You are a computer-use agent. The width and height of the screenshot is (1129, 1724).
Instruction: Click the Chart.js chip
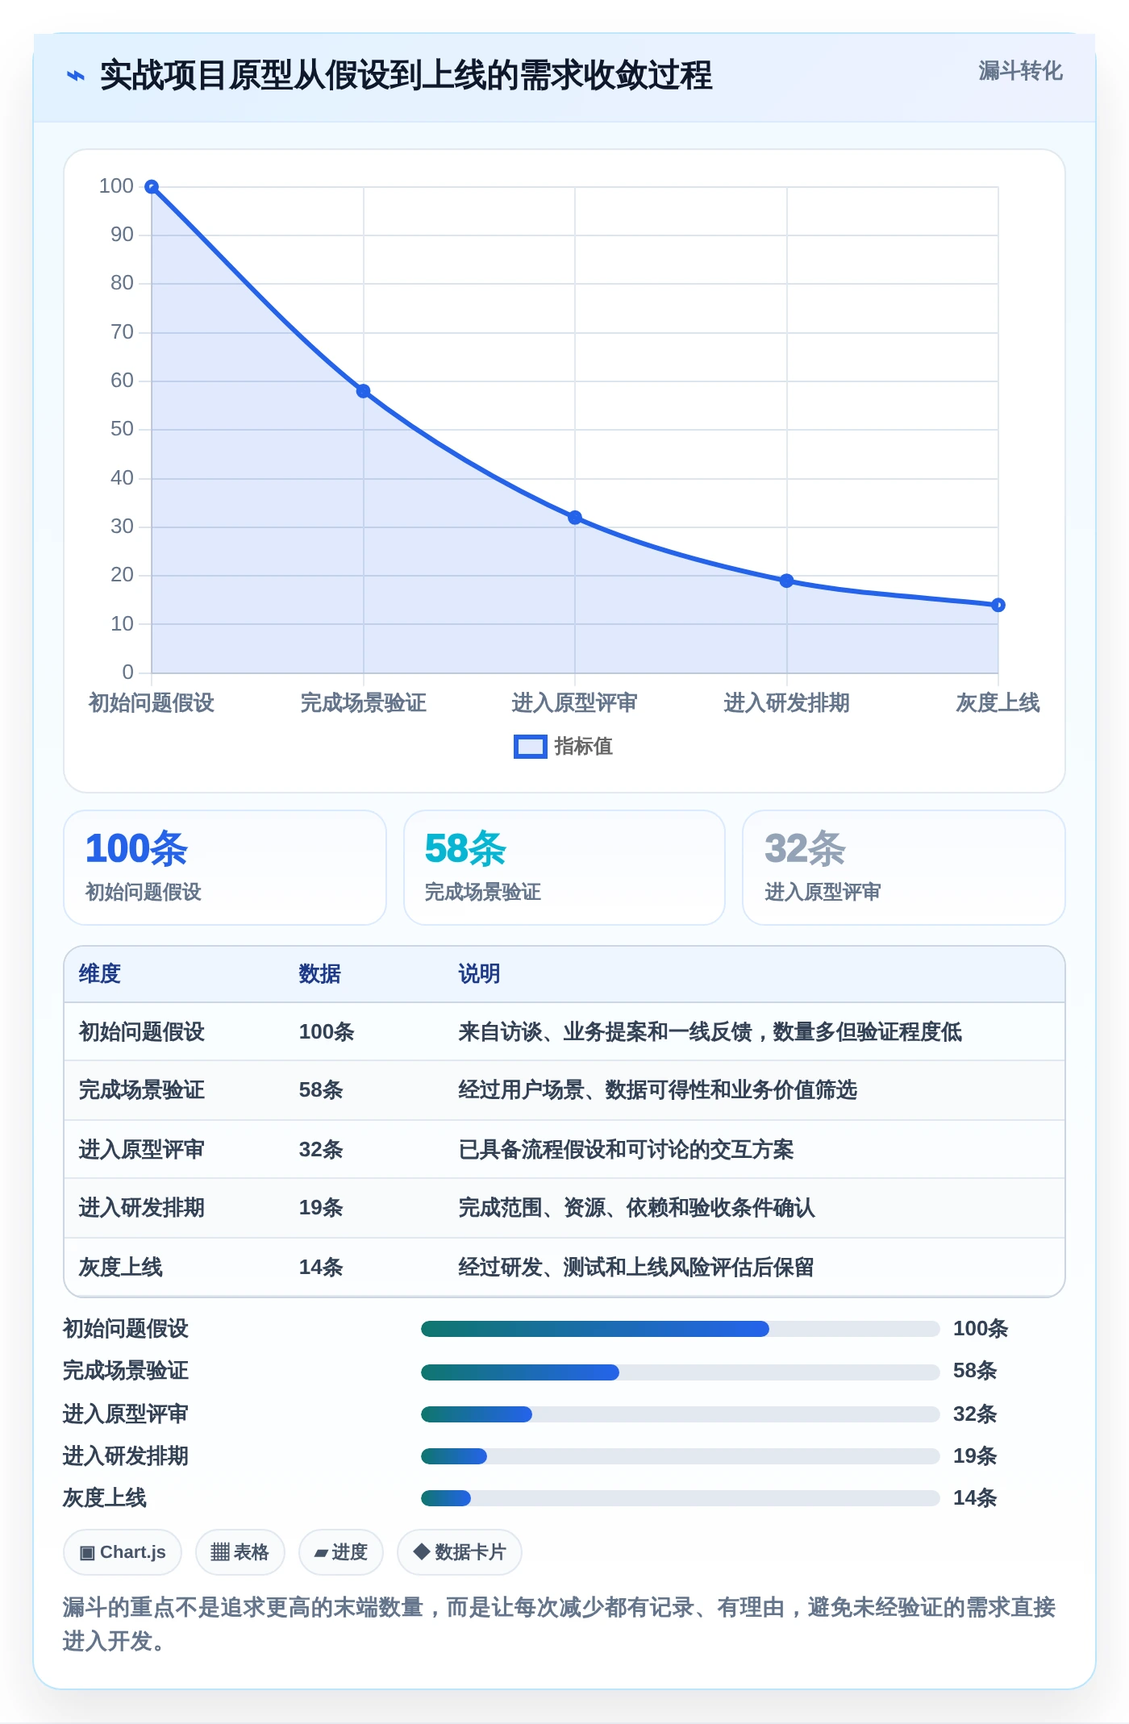pos(123,1552)
